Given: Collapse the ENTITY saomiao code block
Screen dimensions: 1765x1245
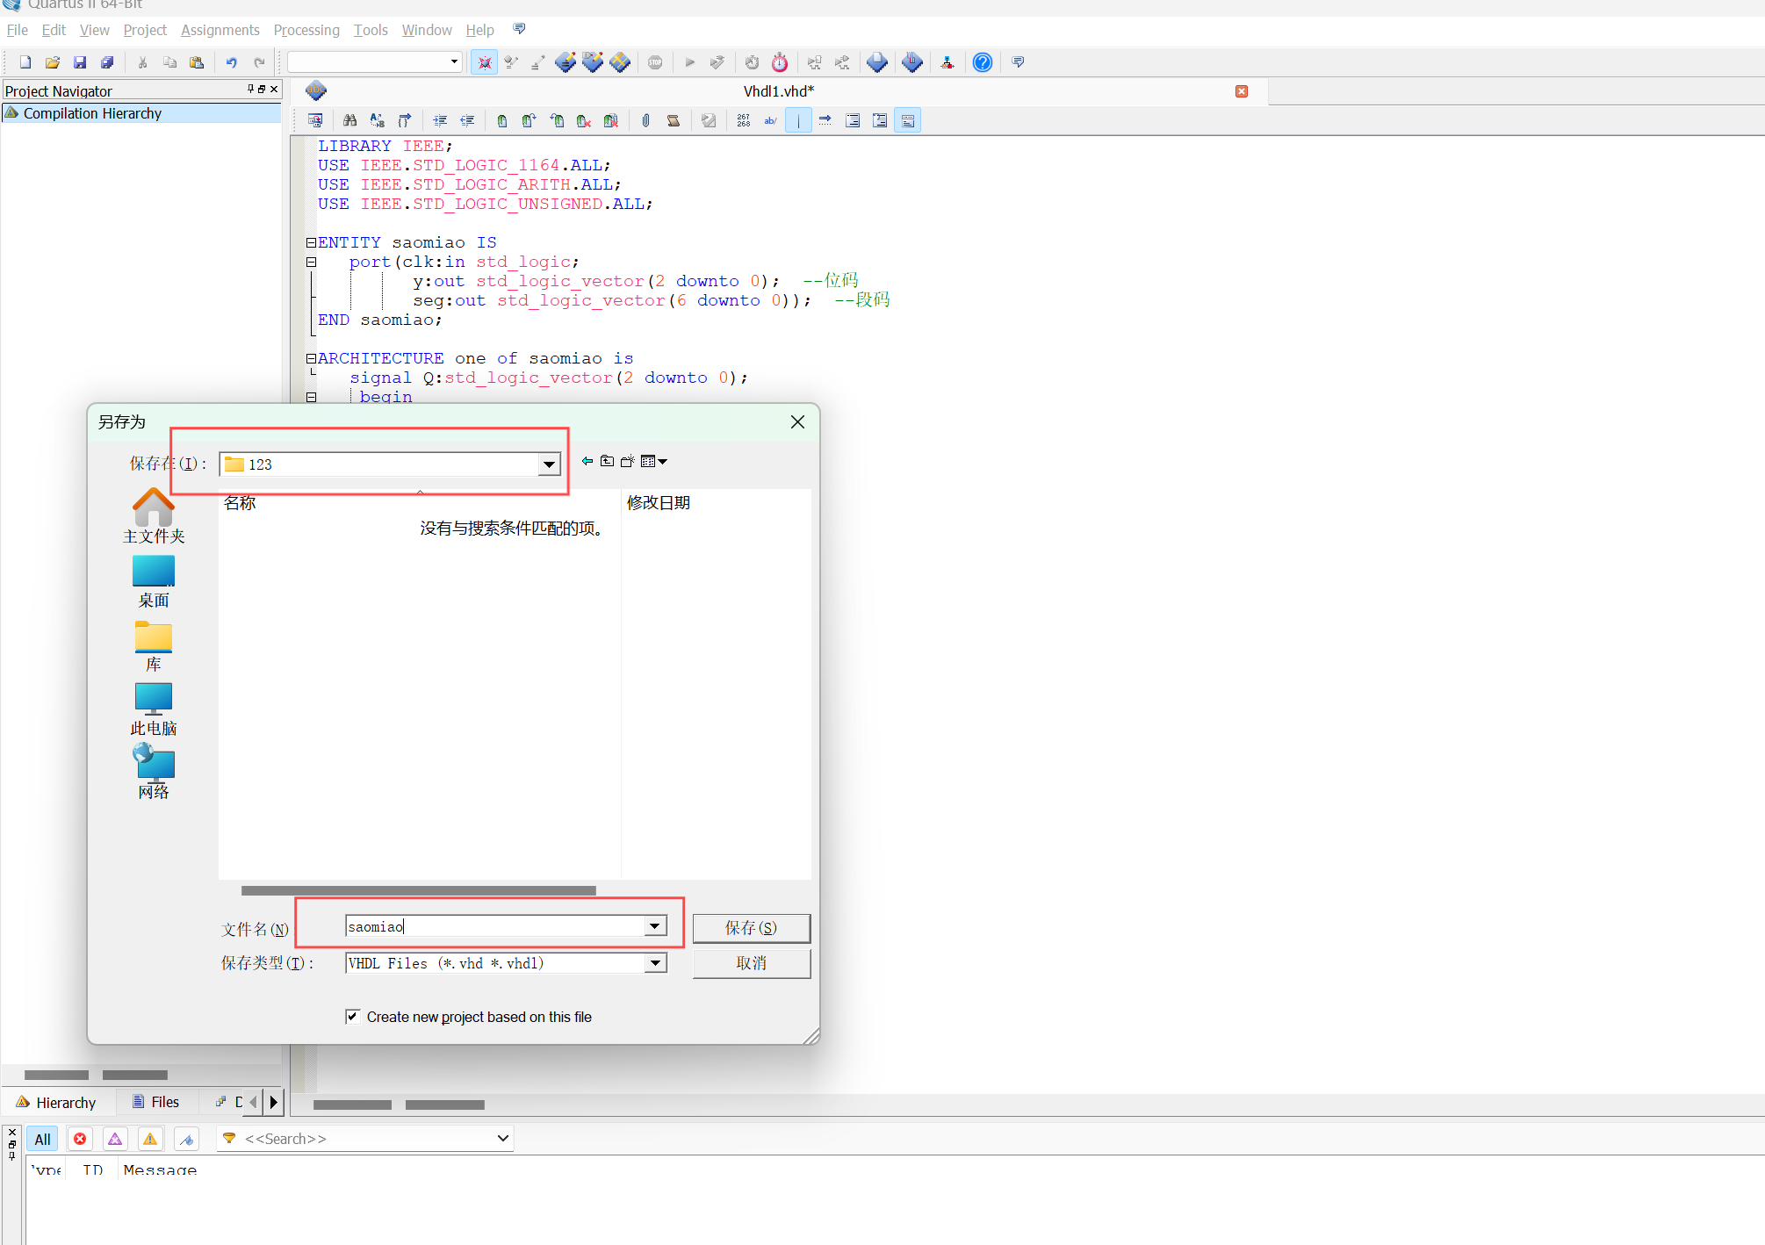Looking at the screenshot, I should (x=311, y=242).
